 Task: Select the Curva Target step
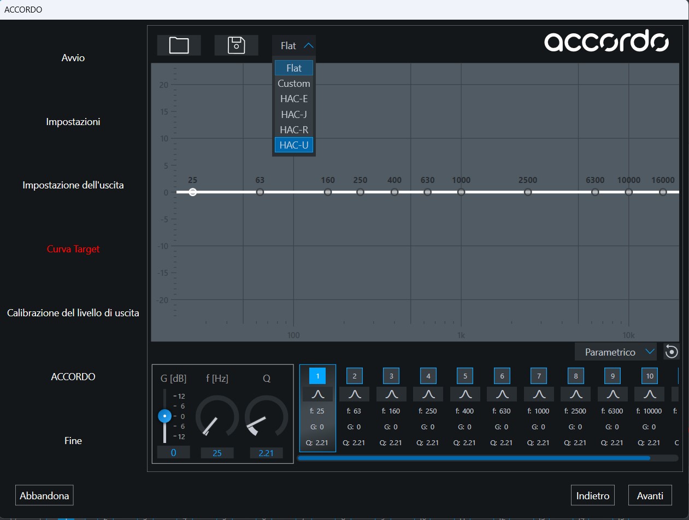[73, 249]
